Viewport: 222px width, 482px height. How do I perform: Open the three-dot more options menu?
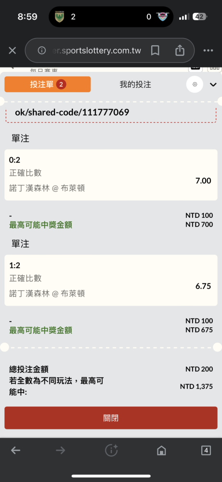(208, 51)
